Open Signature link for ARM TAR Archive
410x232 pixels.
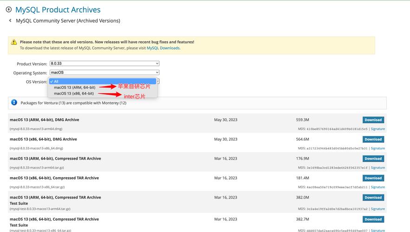pyautogui.click(x=377, y=168)
